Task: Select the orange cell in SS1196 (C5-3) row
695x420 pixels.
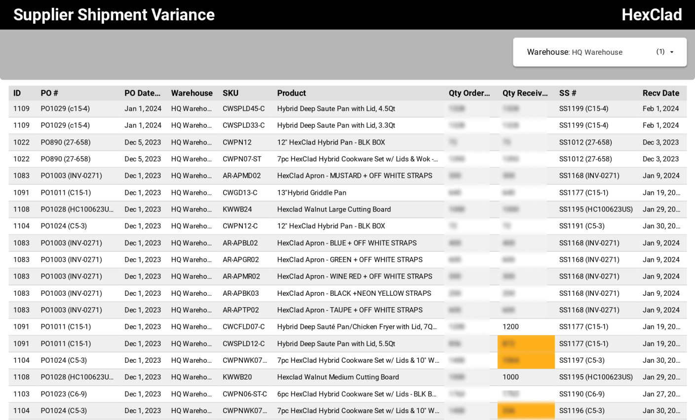Action: tap(526, 411)
